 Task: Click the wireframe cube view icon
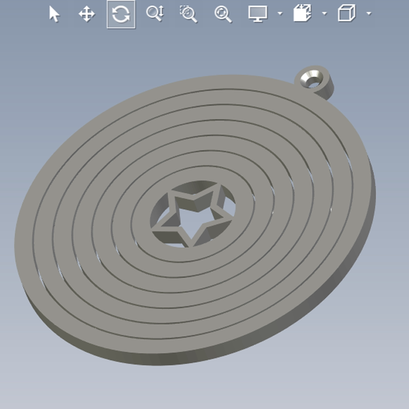tap(346, 13)
